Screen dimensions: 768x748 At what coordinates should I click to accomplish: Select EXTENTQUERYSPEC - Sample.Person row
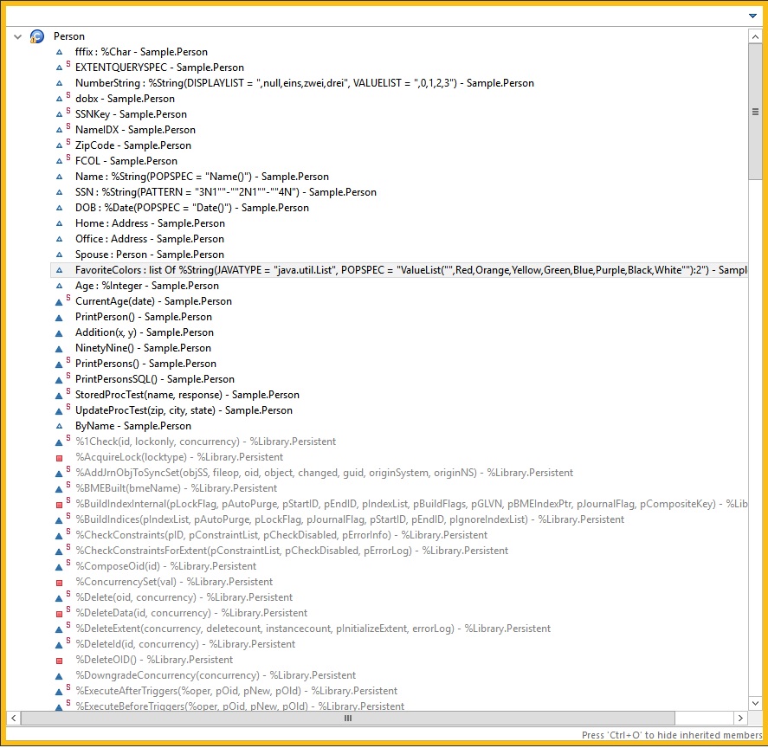(x=159, y=68)
